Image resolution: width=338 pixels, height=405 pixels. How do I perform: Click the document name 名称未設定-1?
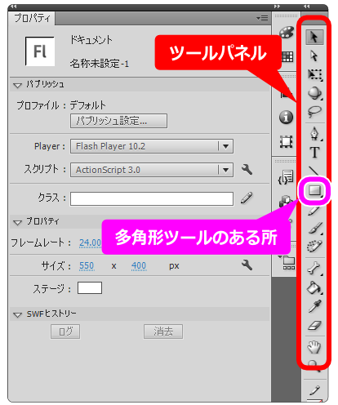pos(100,64)
